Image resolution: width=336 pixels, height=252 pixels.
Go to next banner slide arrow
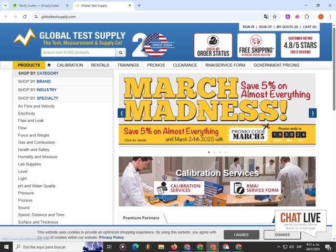(x=312, y=113)
